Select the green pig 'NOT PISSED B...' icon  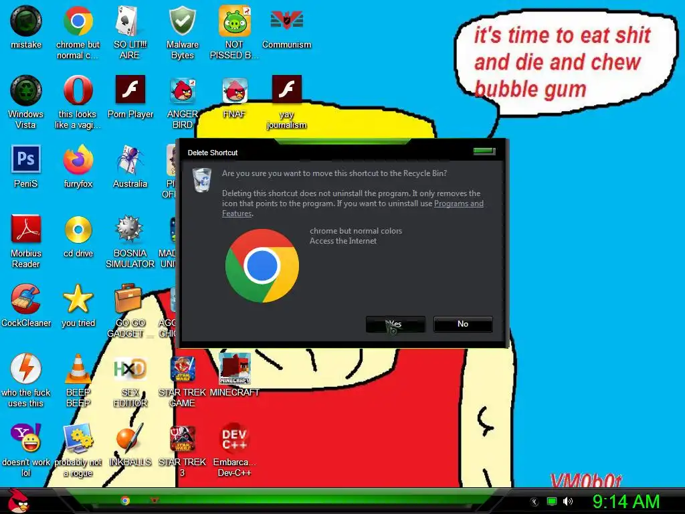click(x=234, y=33)
